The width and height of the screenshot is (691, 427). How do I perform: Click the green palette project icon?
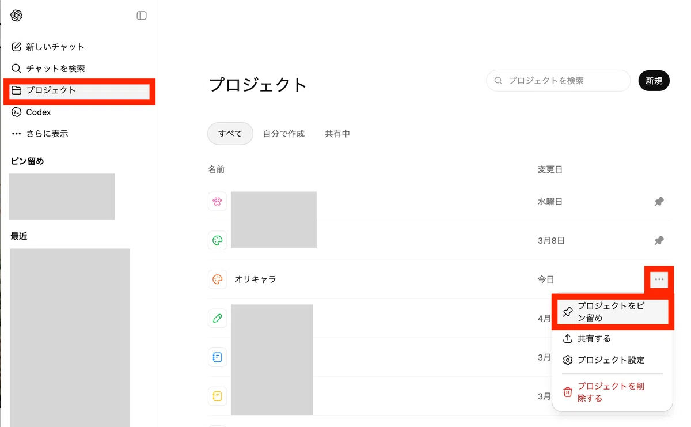[x=217, y=240]
